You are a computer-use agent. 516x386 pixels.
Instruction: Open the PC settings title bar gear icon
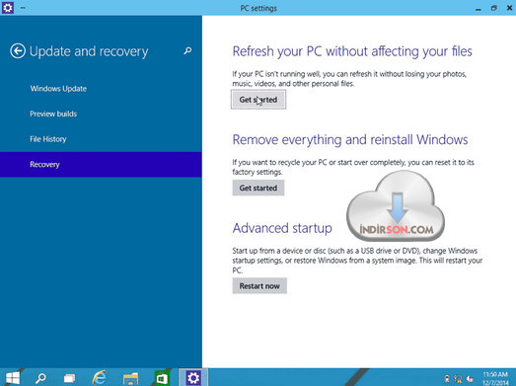[x=8, y=8]
